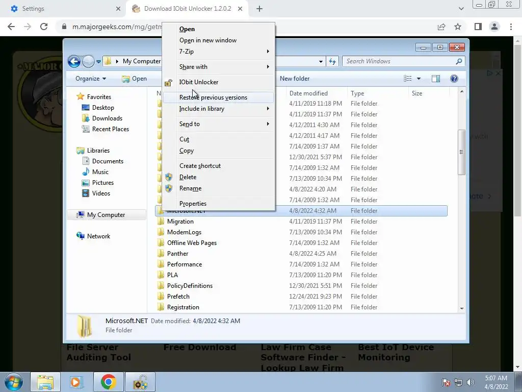
Task: Open Recent Places in the sidebar
Action: pyautogui.click(x=106, y=129)
